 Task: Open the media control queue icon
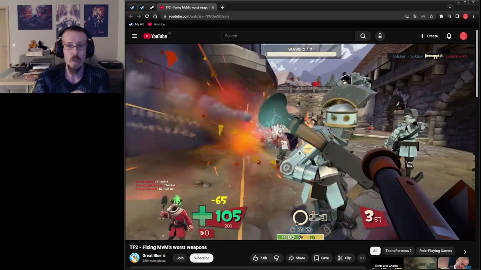pyautogui.click(x=449, y=16)
